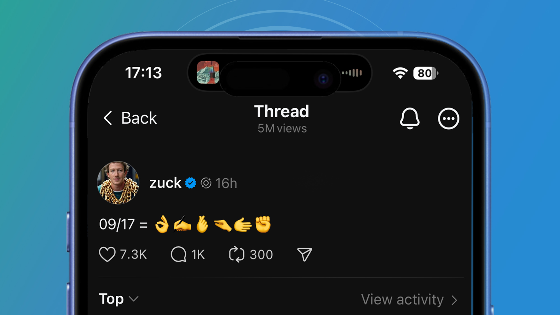The height and width of the screenshot is (315, 560).
Task: Go back using the Back chevron
Action: pos(108,118)
